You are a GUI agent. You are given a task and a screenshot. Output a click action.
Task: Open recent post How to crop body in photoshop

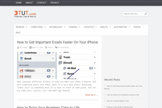coord(120,107)
